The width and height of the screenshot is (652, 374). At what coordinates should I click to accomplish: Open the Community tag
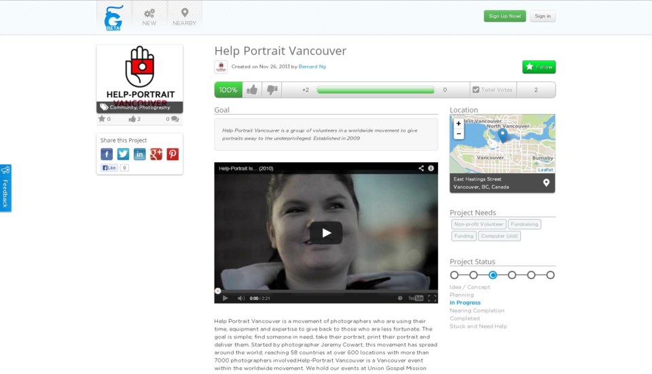pyautogui.click(x=123, y=107)
